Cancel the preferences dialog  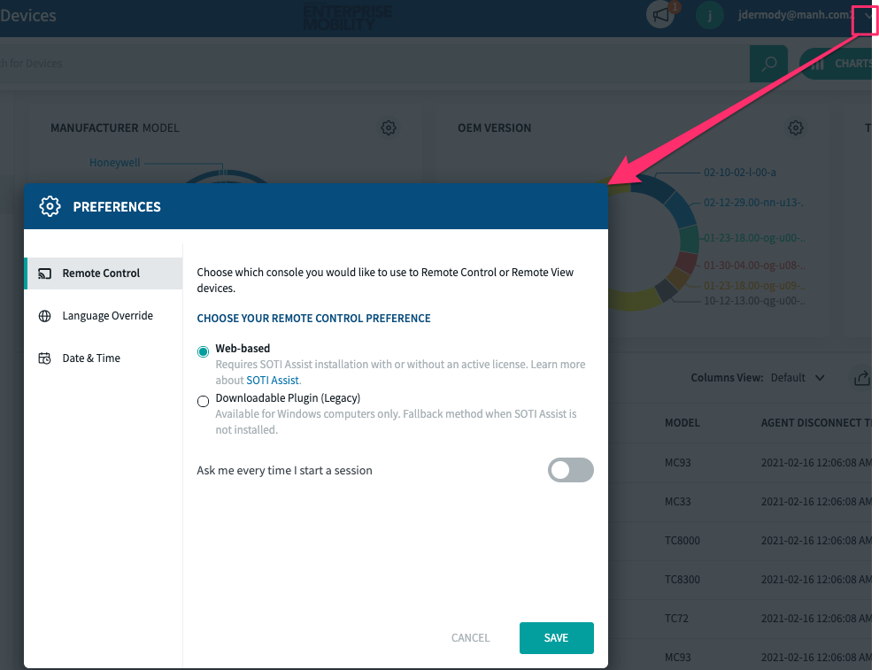(470, 638)
